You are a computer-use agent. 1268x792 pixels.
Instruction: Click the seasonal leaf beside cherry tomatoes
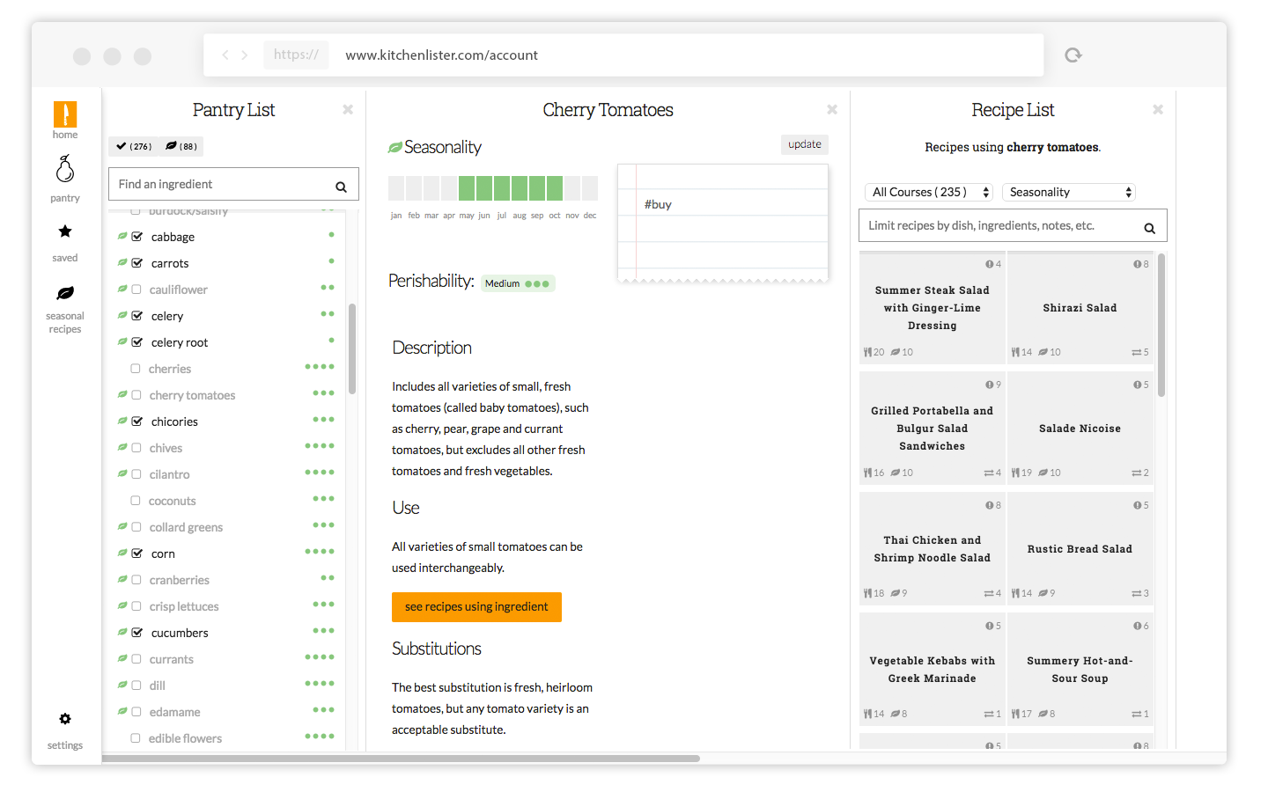pyautogui.click(x=122, y=394)
